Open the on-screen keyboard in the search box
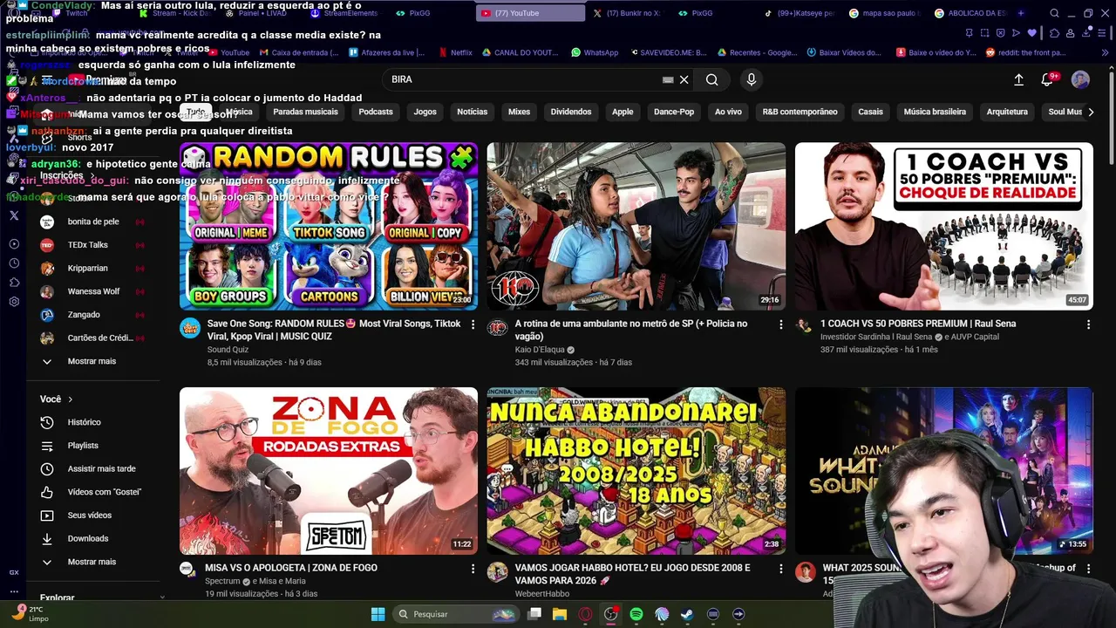This screenshot has width=1116, height=628. [x=668, y=79]
